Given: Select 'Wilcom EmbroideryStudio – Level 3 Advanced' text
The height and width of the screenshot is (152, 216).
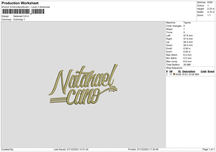Looking at the screenshot, I should [x=26, y=7].
